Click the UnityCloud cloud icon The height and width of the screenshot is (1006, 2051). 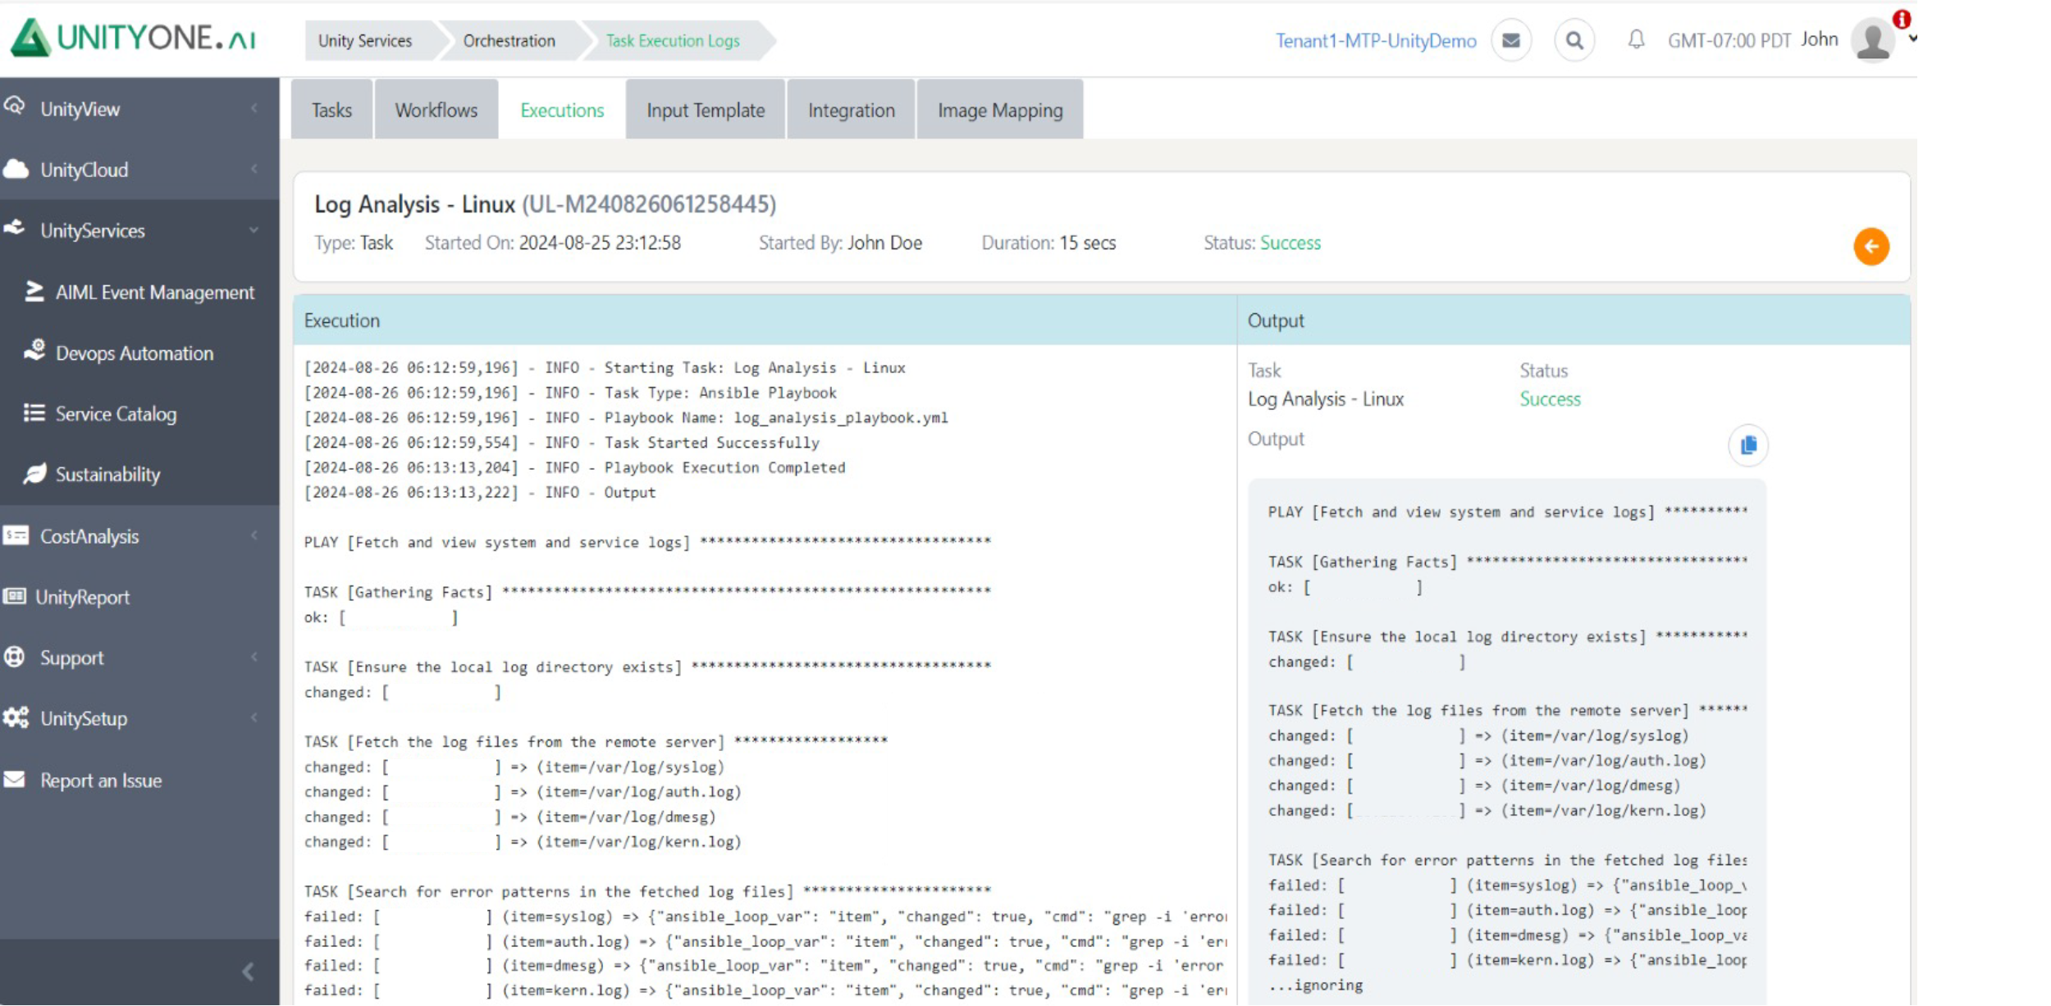tap(16, 169)
